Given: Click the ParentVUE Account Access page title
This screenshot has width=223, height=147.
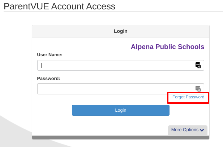Looking at the screenshot, I should 59,6.
